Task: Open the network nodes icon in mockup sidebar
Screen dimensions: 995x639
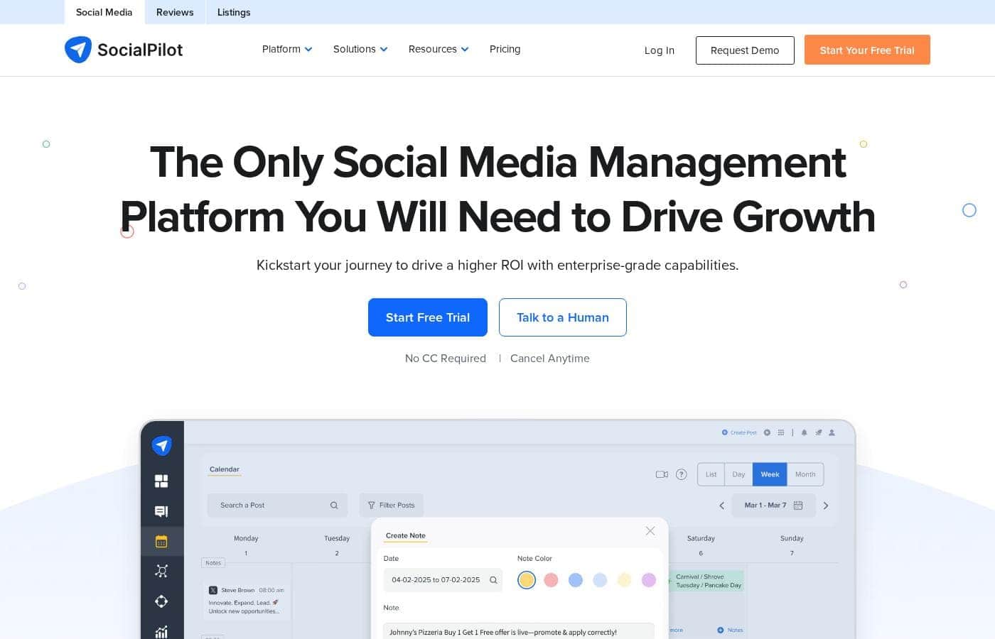Action: coord(161,571)
